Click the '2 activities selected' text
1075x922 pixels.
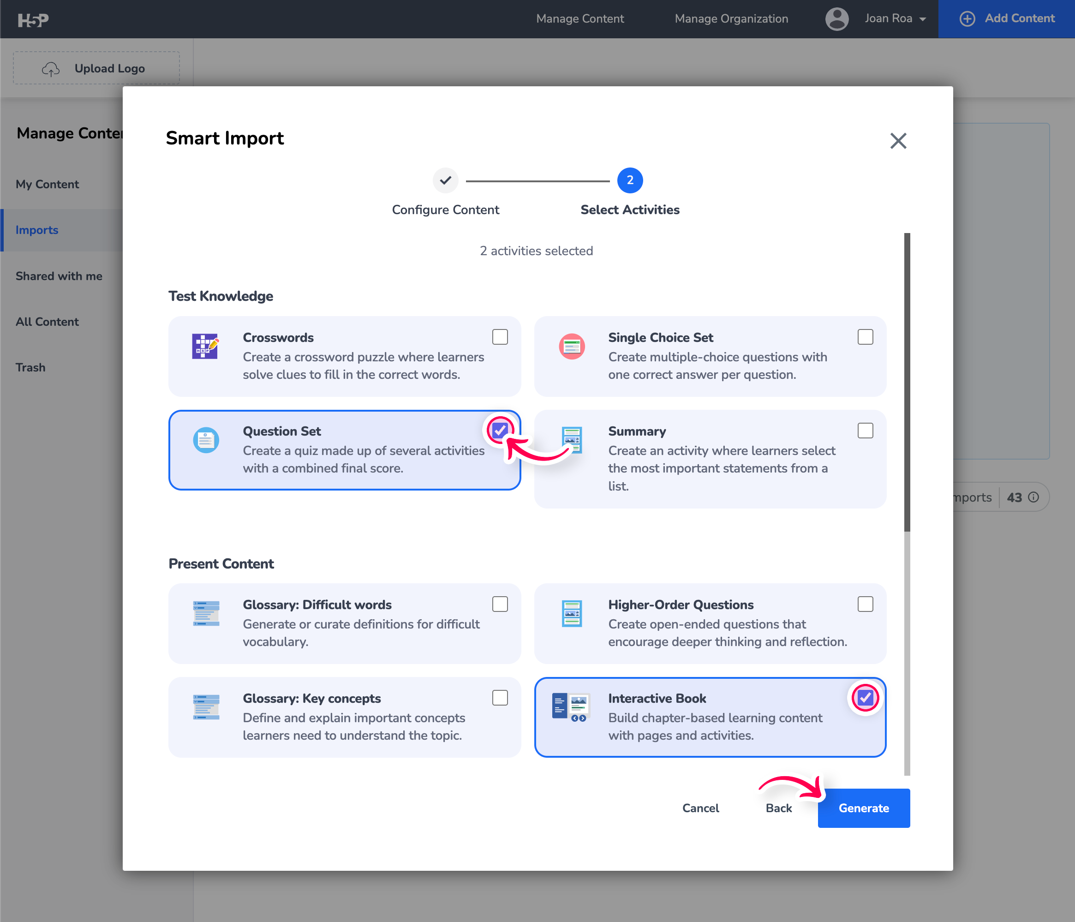tap(536, 251)
